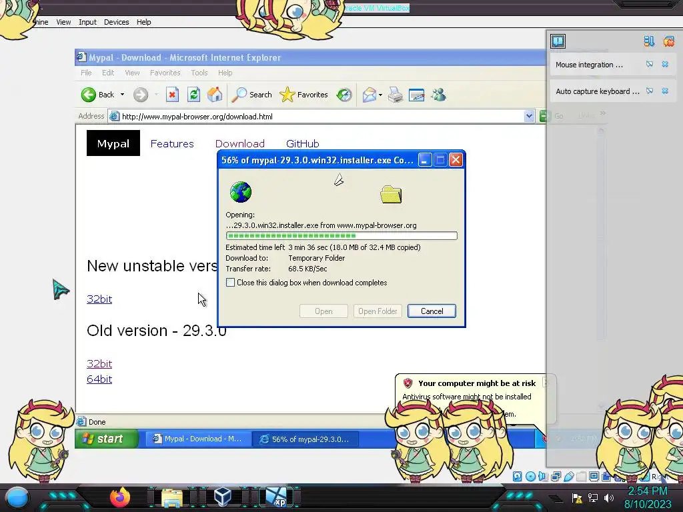Screen dimensions: 683x512
Task: Click the grayed Forward arrow in IE
Action: [141, 95]
